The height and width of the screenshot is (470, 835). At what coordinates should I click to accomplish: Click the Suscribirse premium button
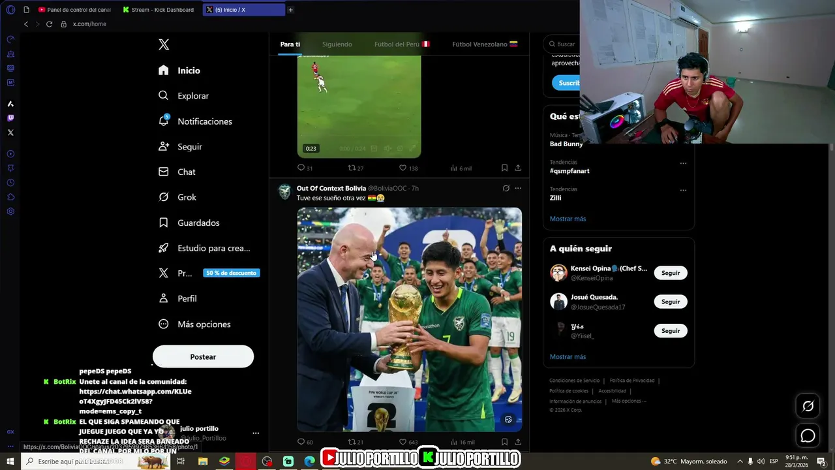point(566,83)
